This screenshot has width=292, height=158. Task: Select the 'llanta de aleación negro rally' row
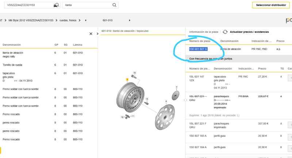(x=15, y=55)
